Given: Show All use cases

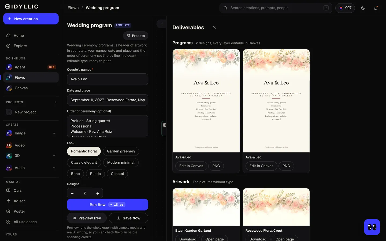Looking at the screenshot, I should (31, 222).
